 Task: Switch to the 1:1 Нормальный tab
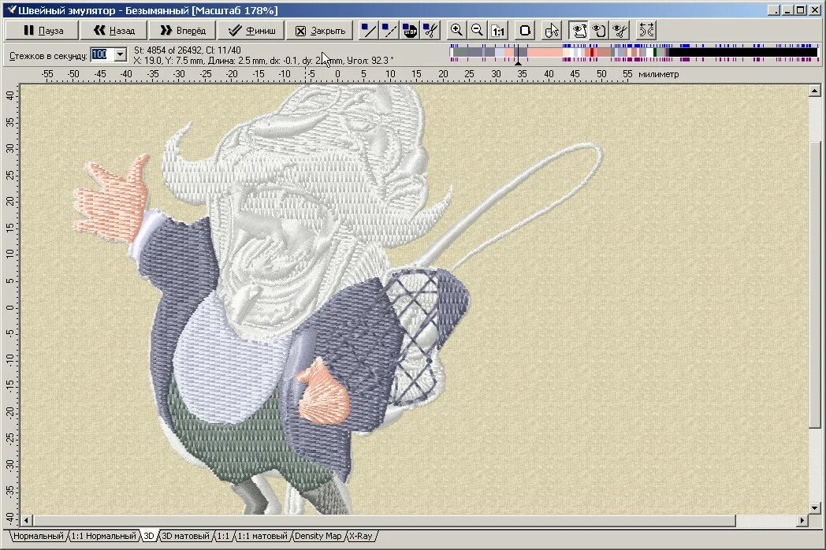coord(103,536)
